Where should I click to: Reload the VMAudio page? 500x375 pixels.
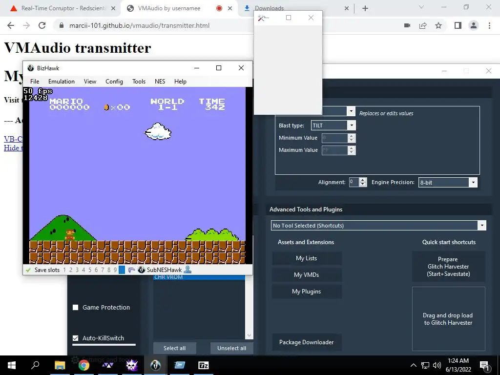pos(42,25)
